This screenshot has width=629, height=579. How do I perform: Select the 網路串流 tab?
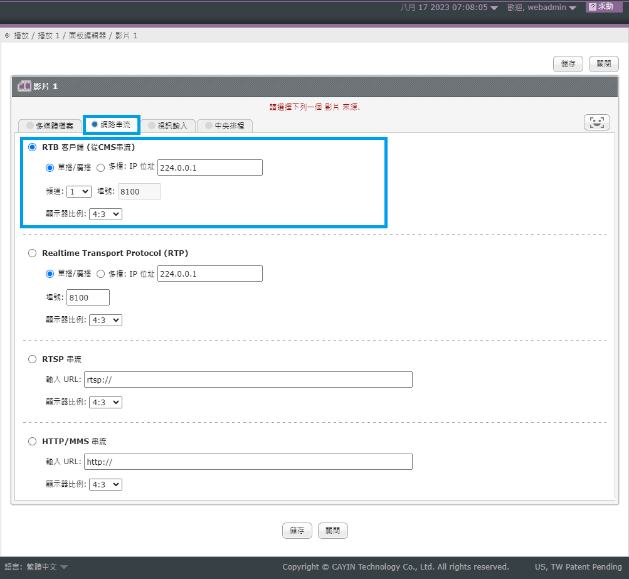[x=111, y=125]
